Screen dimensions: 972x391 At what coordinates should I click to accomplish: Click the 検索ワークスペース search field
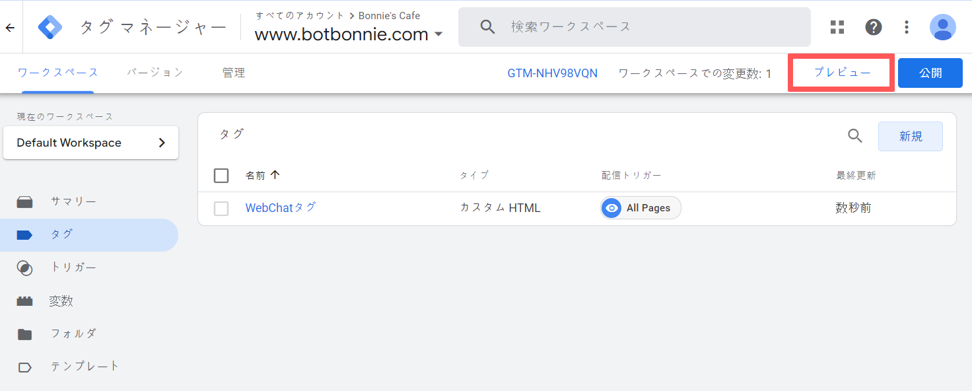pyautogui.click(x=635, y=27)
